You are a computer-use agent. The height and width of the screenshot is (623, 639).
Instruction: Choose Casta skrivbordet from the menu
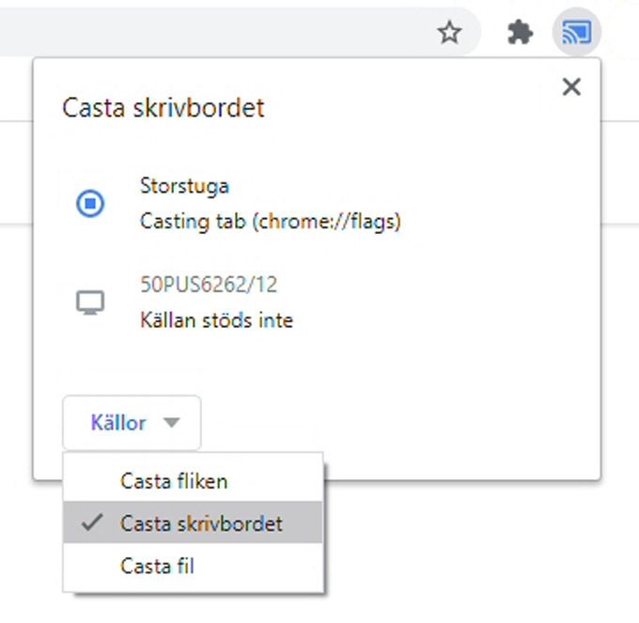(x=194, y=522)
